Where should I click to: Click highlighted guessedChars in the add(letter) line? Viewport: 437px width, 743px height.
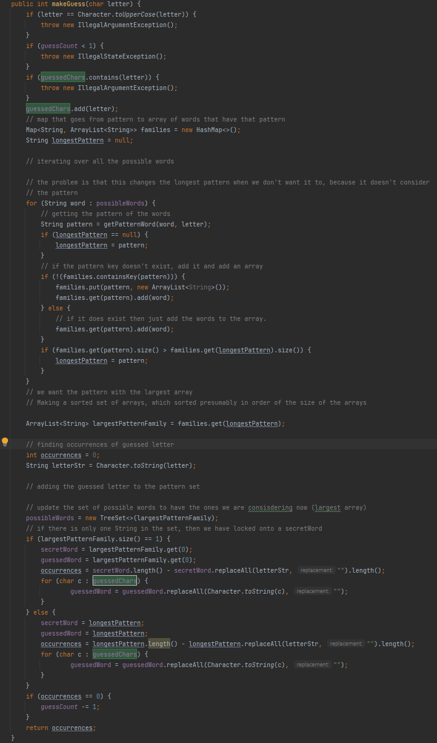click(48, 109)
